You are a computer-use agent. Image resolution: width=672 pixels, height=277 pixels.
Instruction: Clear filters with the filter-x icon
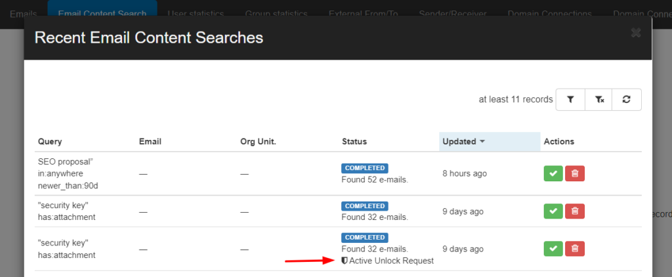598,100
